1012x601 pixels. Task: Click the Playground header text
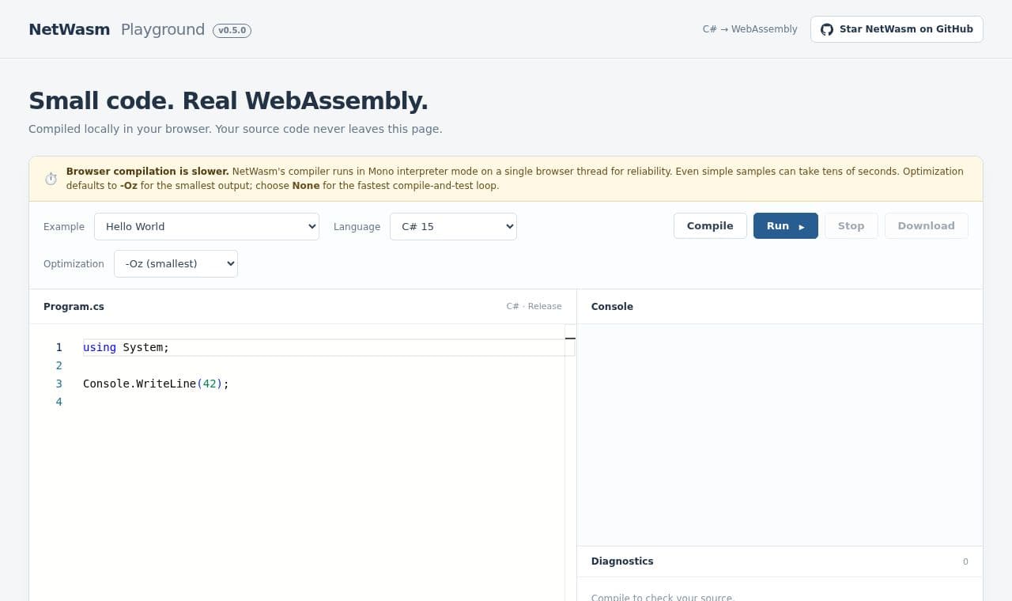[163, 29]
